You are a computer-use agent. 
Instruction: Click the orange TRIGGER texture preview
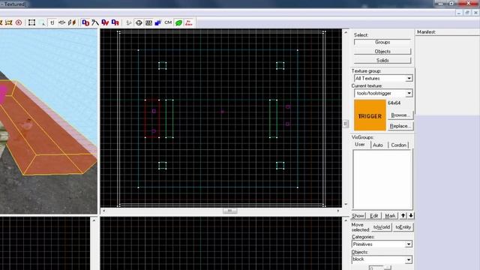click(x=370, y=115)
